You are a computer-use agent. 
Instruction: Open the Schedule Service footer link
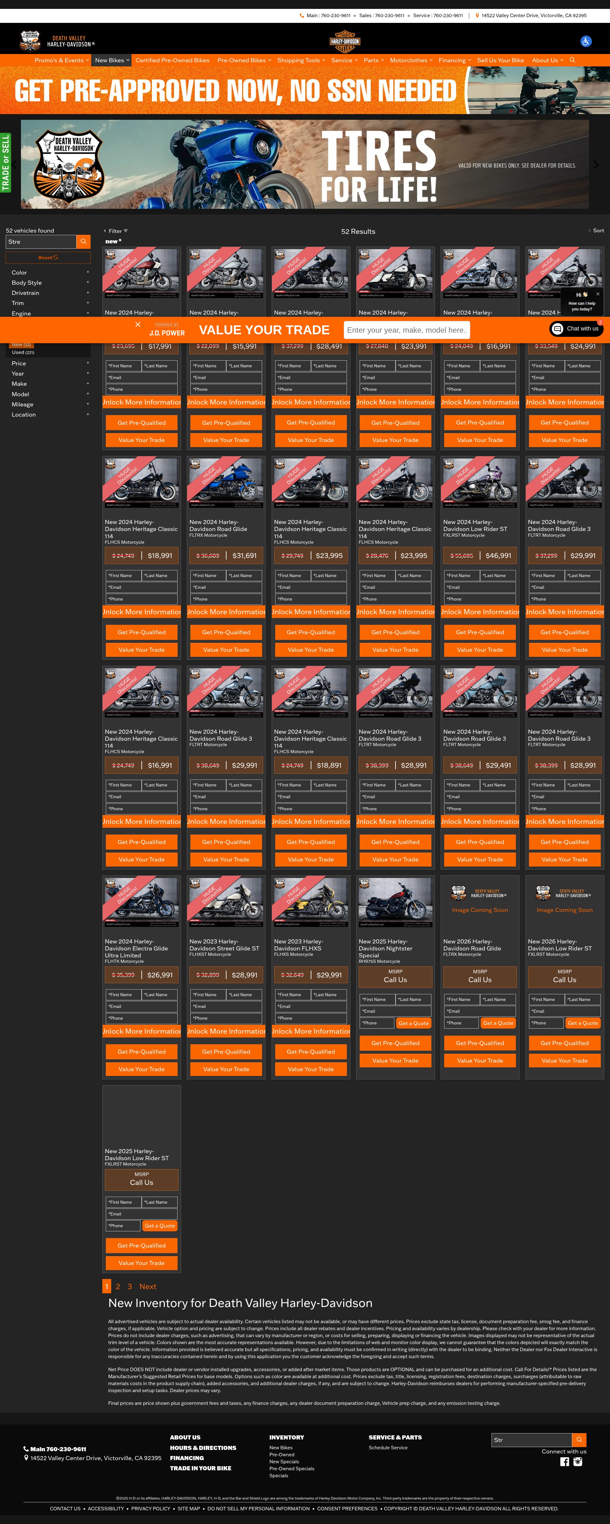coord(388,1448)
